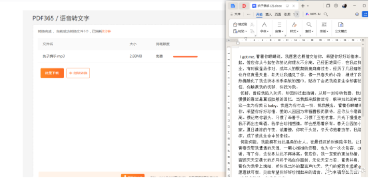Open the user avatar in WPS
The width and height of the screenshot is (369, 178).
coord(344,6)
